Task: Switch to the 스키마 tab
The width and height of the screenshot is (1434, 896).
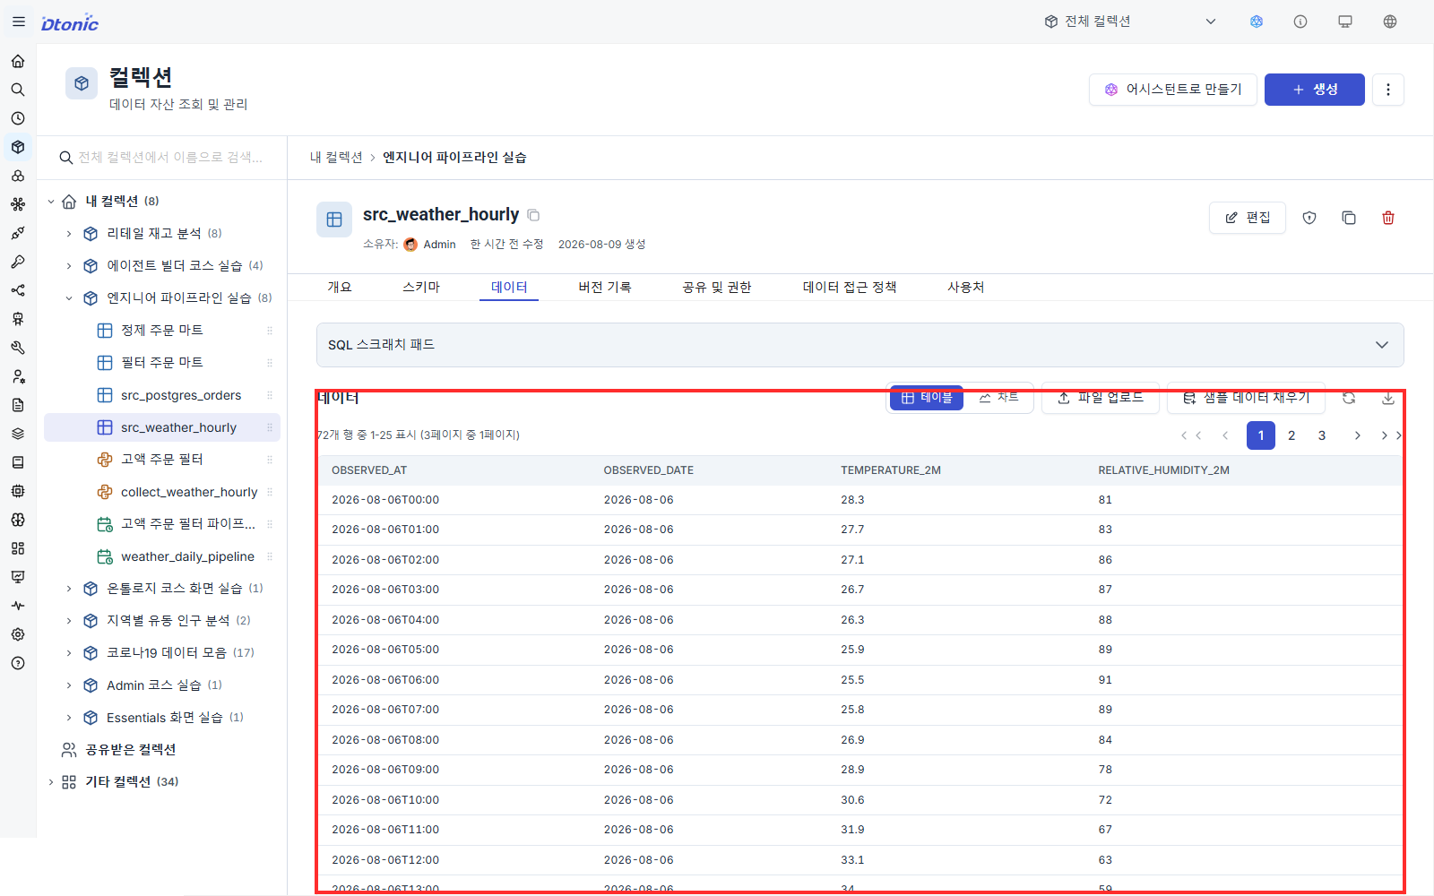Action: pos(421,287)
